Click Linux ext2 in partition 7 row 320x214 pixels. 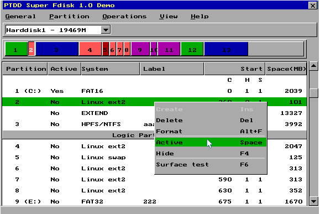[103, 179]
